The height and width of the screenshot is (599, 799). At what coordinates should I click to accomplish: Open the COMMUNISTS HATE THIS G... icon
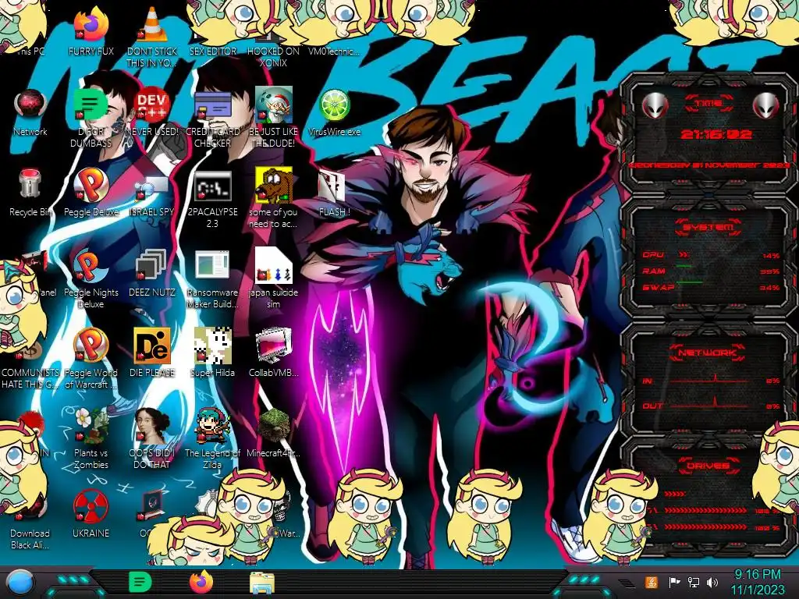(30, 352)
